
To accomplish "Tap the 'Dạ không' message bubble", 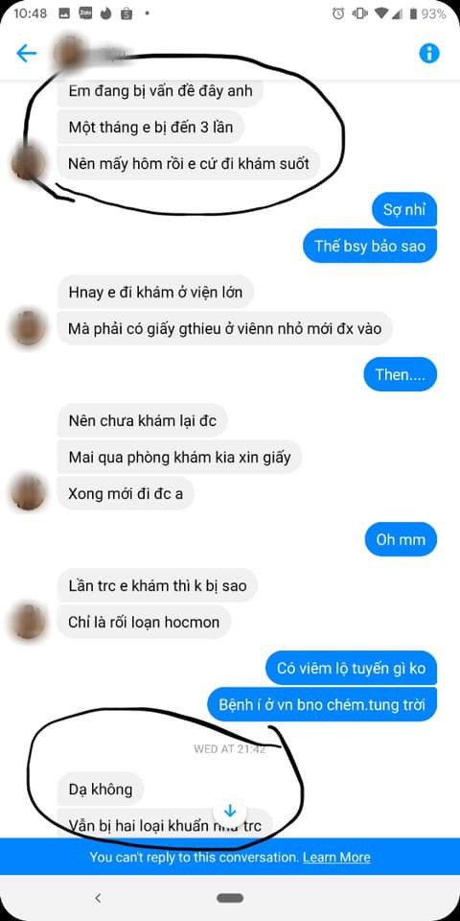I will 101,789.
